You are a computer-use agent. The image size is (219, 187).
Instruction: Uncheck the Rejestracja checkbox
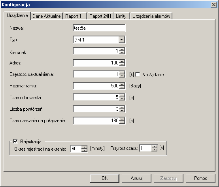point(15,141)
